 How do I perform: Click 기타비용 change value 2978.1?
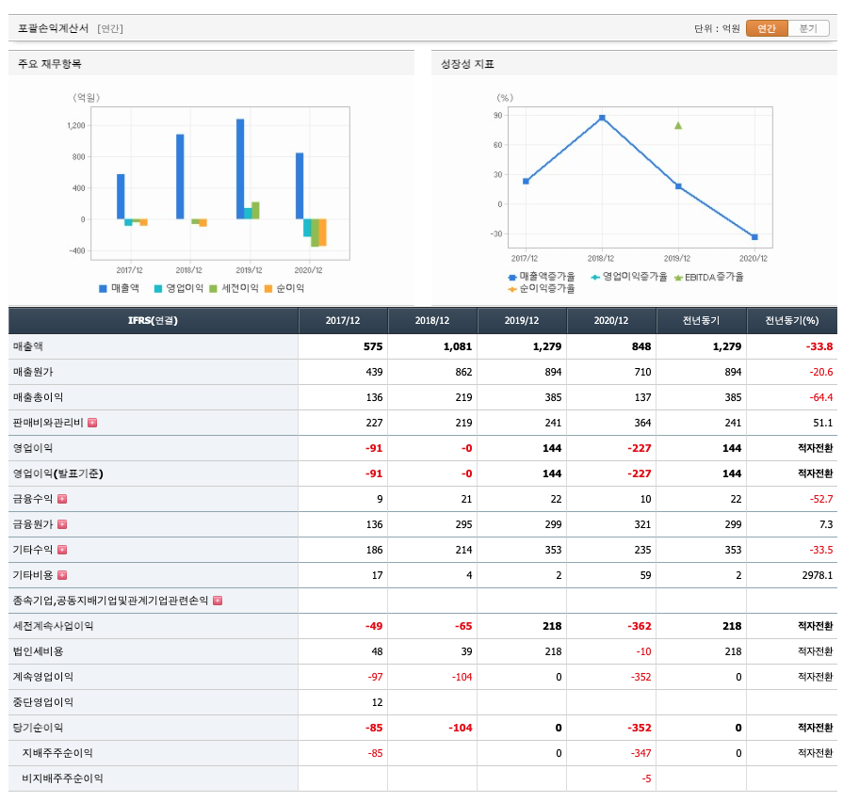pyautogui.click(x=818, y=575)
